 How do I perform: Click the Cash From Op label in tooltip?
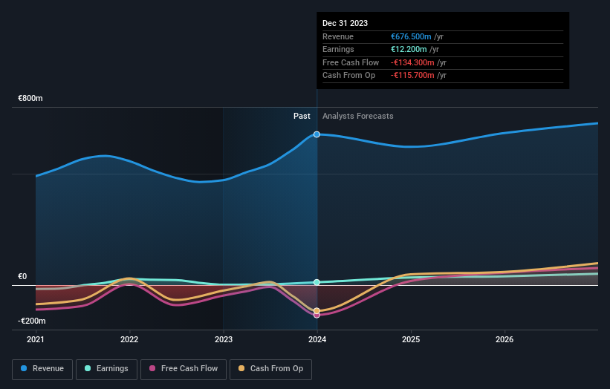pos(348,76)
